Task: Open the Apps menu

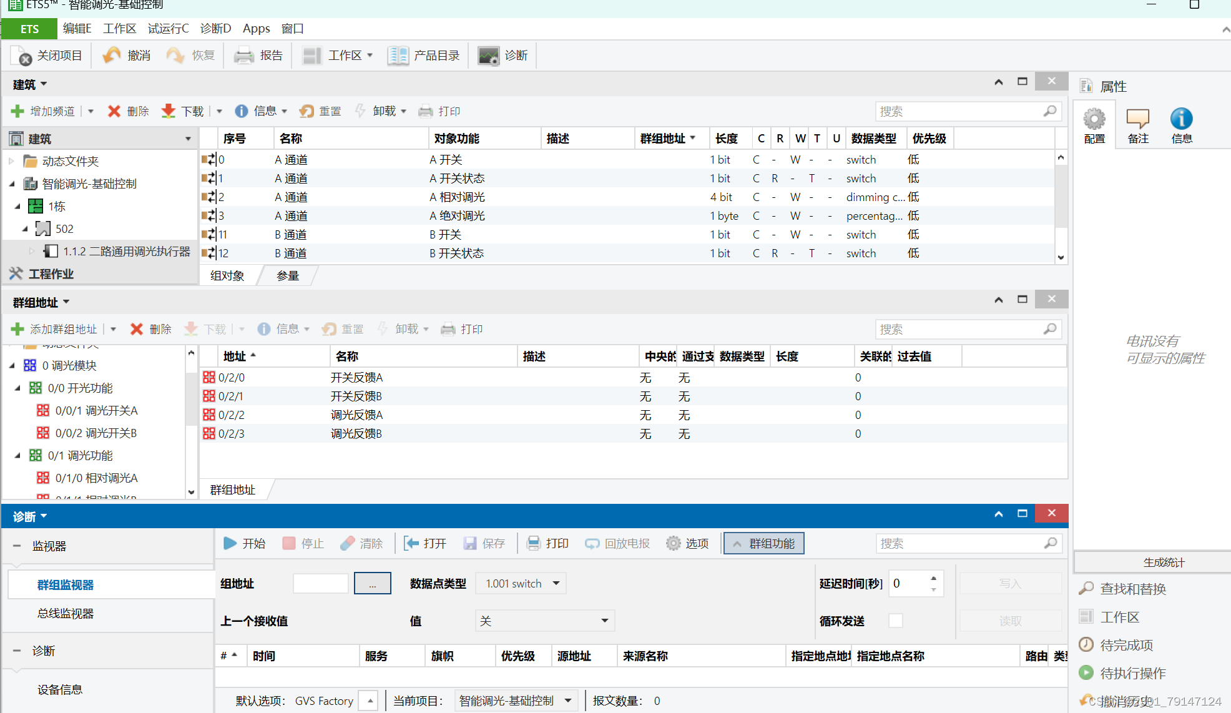Action: click(x=256, y=29)
